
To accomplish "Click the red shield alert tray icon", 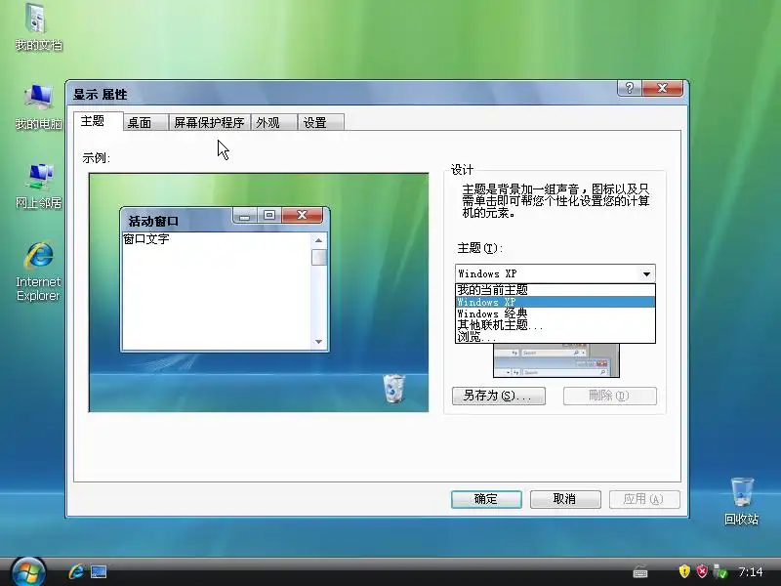I will (x=702, y=571).
